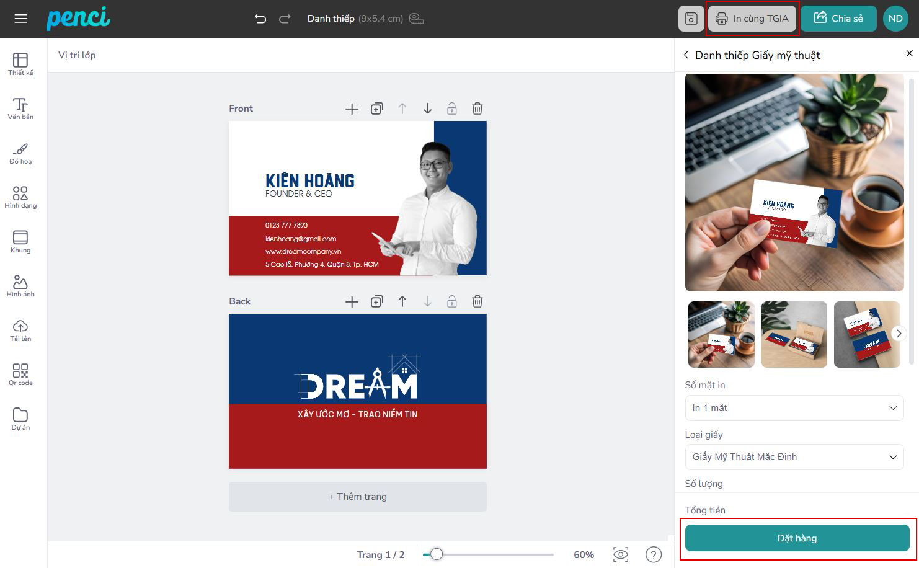Open the Loại giấy dropdown
The height and width of the screenshot is (568, 919).
point(794,457)
